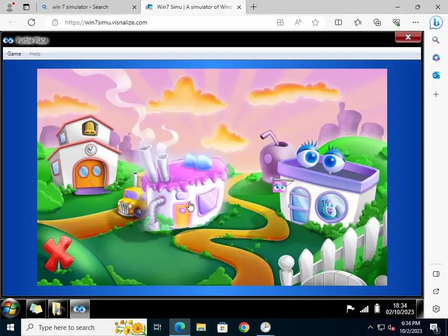Click the battery icon in Win7 tray
Screen dimensions: 448x336
[x=377, y=308]
